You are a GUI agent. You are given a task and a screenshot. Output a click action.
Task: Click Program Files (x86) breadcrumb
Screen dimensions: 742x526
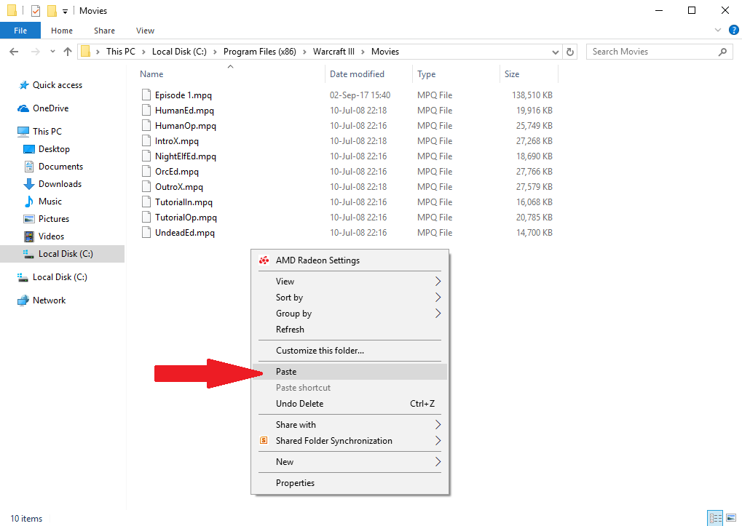coord(260,52)
